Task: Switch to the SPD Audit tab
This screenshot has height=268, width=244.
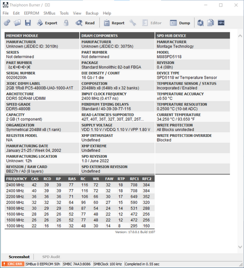Action: click(51, 257)
